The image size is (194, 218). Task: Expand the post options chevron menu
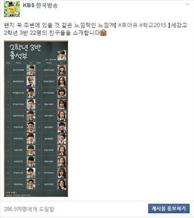[187, 4]
